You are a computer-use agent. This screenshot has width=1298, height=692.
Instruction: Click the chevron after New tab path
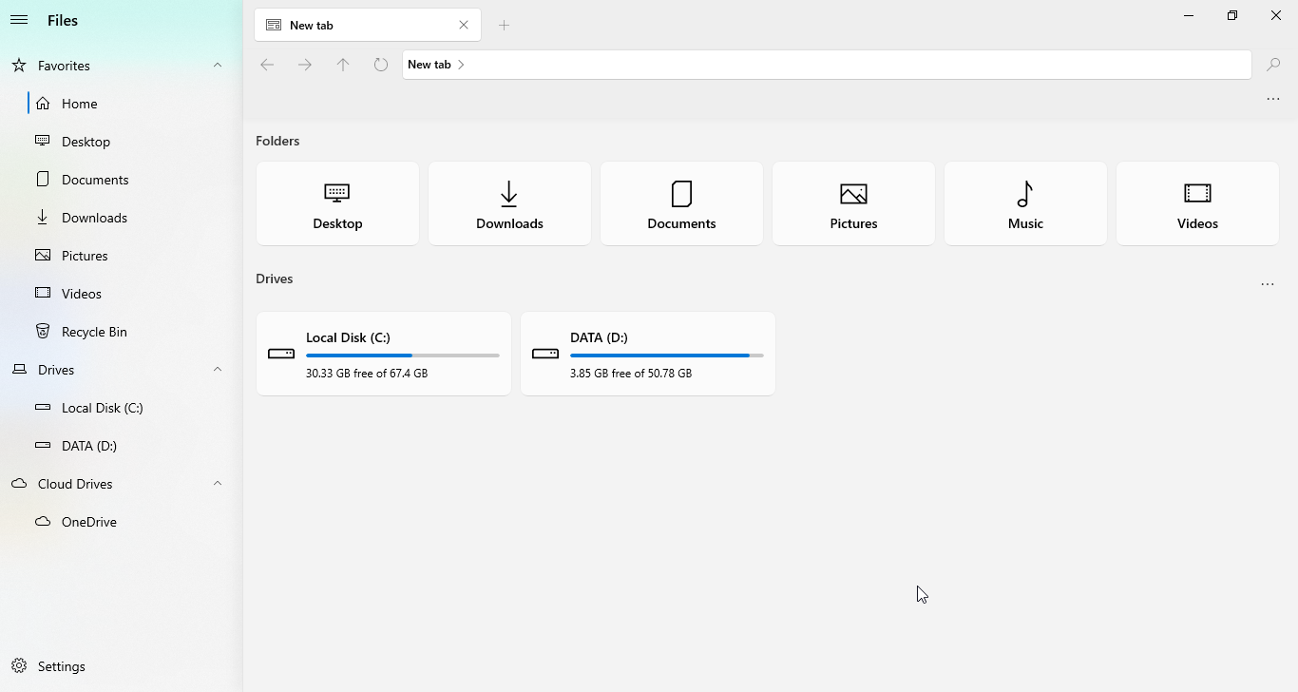pyautogui.click(x=461, y=65)
